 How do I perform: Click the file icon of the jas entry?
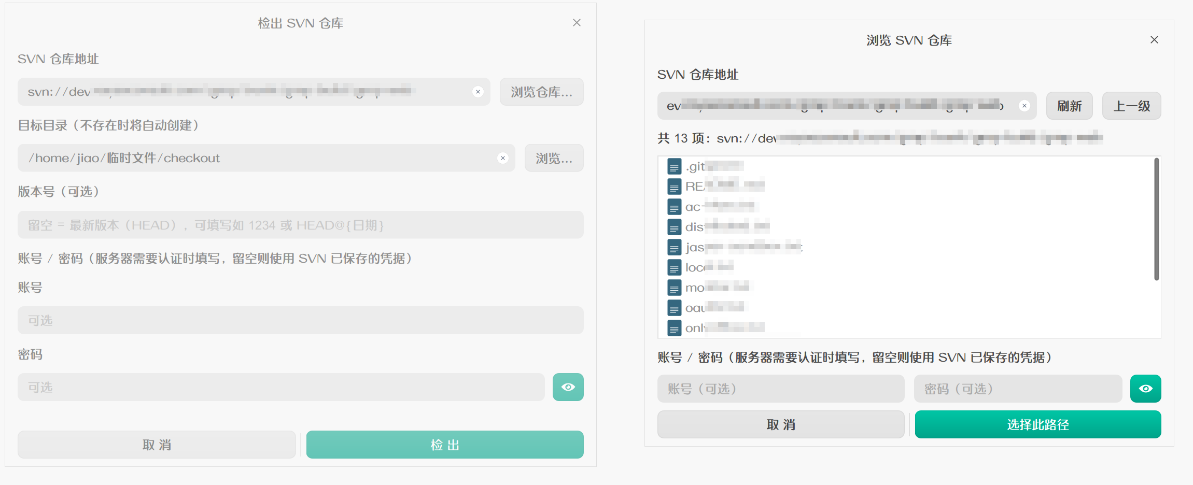(674, 247)
